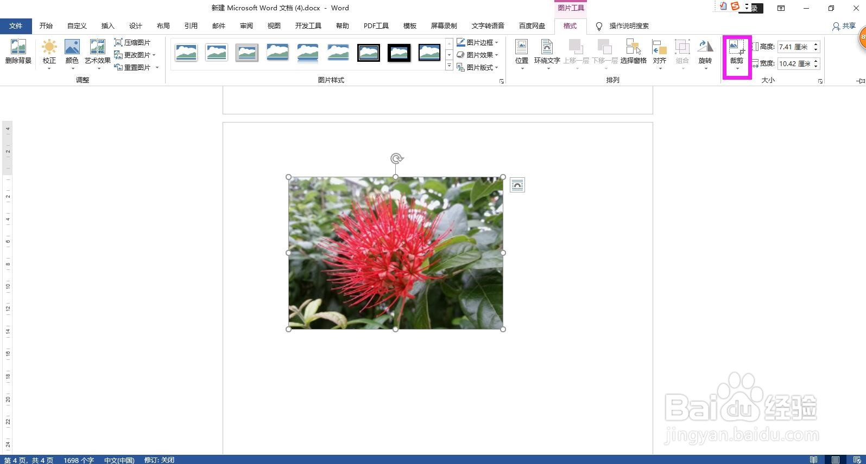
Task: Click the lightbulb 操作说明搜索 icon
Action: click(599, 26)
